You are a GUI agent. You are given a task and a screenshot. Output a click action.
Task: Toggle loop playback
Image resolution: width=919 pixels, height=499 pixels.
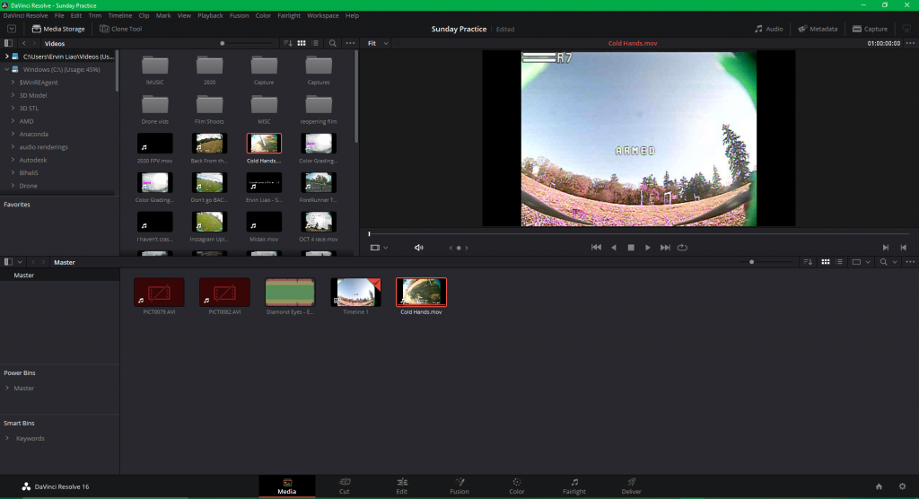coord(682,248)
